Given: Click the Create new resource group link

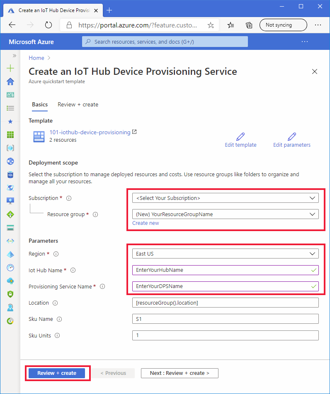Looking at the screenshot, I should [x=146, y=223].
